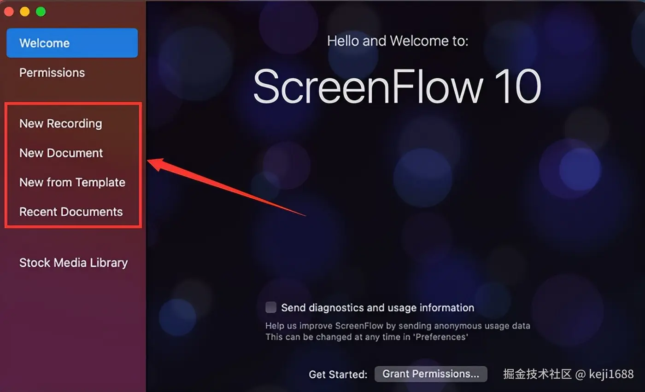The width and height of the screenshot is (645, 392).
Task: Click the red close window button
Action: [x=9, y=12]
